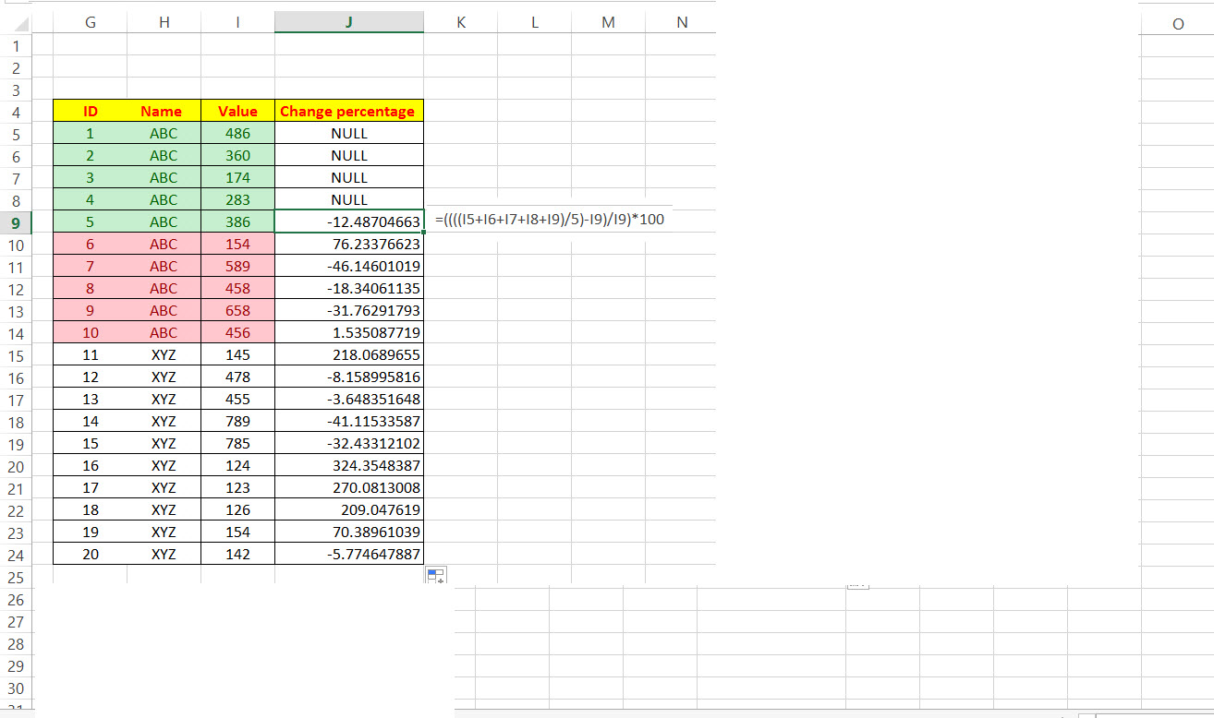Select cell showing 70.38961039
Screen dimensions: 1214x718
pos(349,532)
